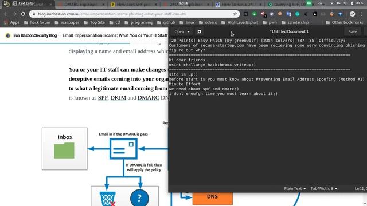
Task: Open the scholarship bookmark folder
Action: coord(295,23)
